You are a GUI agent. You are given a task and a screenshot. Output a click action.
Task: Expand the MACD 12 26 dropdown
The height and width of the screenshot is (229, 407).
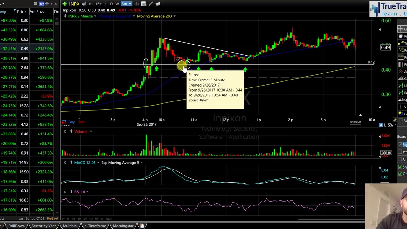click(x=98, y=163)
